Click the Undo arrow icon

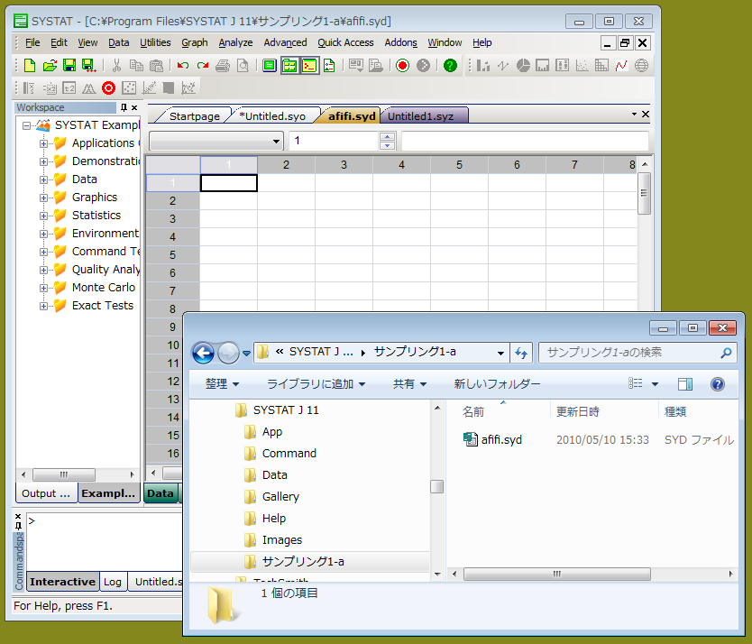[183, 65]
